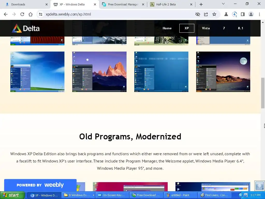265x199 pixels.
Task: Open the Chrome three-dot menu
Action: coord(259,14)
